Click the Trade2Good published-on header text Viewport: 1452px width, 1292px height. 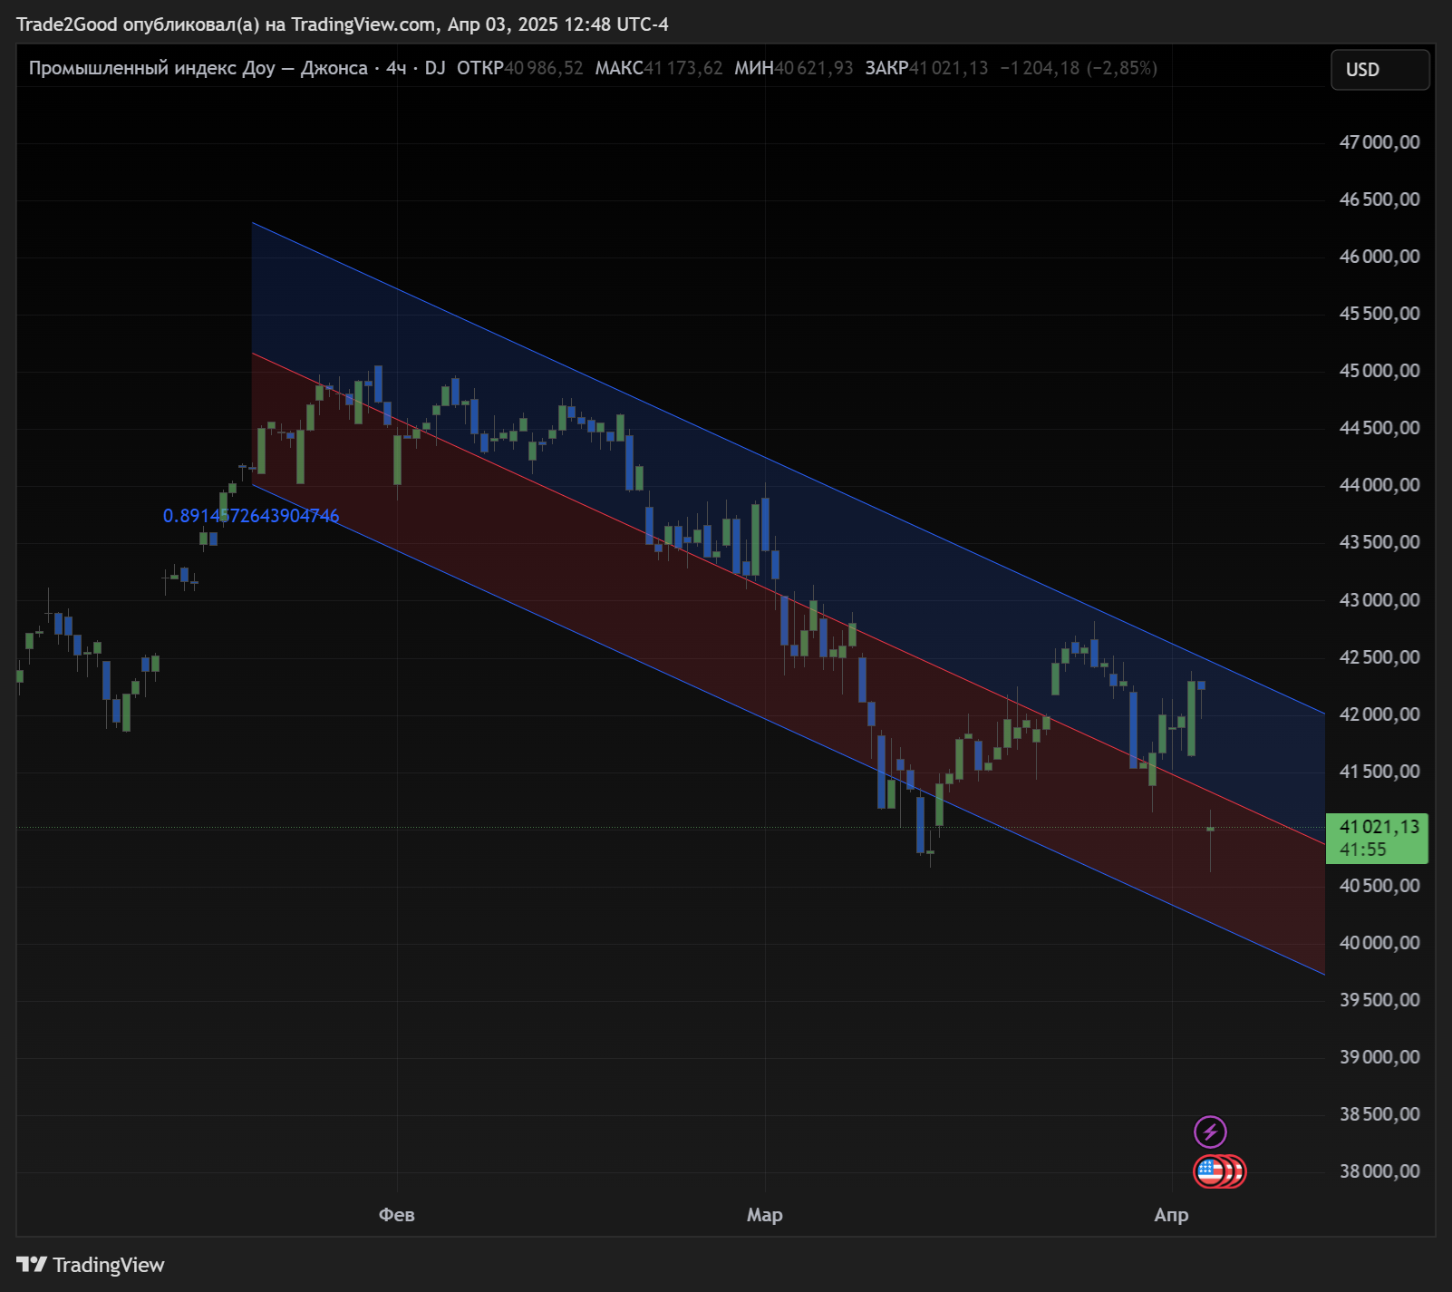(343, 24)
